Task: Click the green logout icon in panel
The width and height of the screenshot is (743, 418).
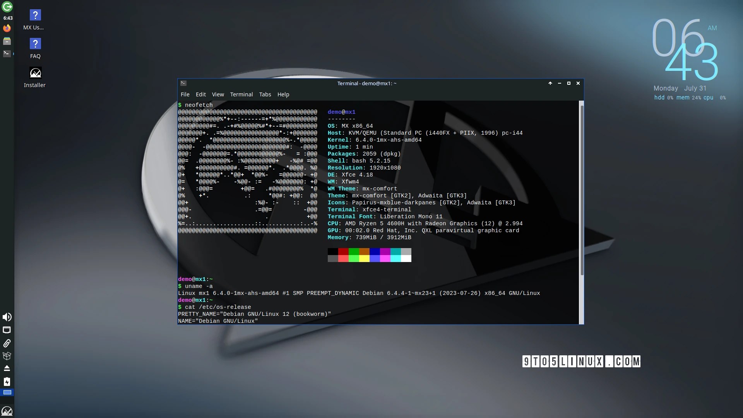Action: tap(7, 7)
